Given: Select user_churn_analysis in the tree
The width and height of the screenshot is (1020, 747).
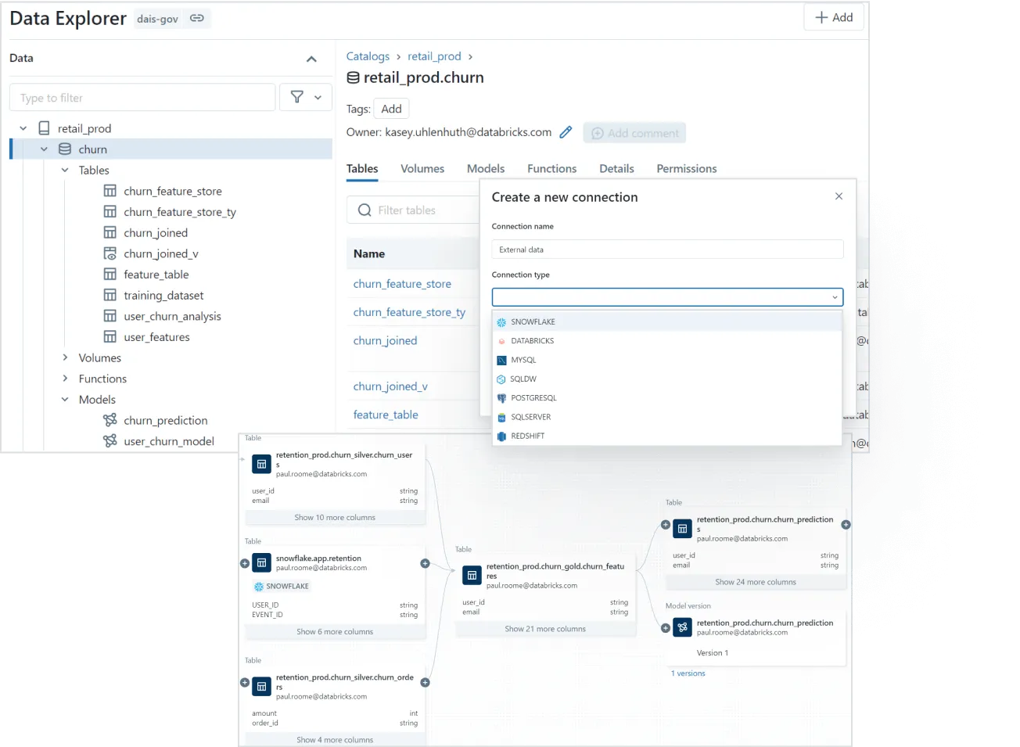Looking at the screenshot, I should click(x=172, y=316).
